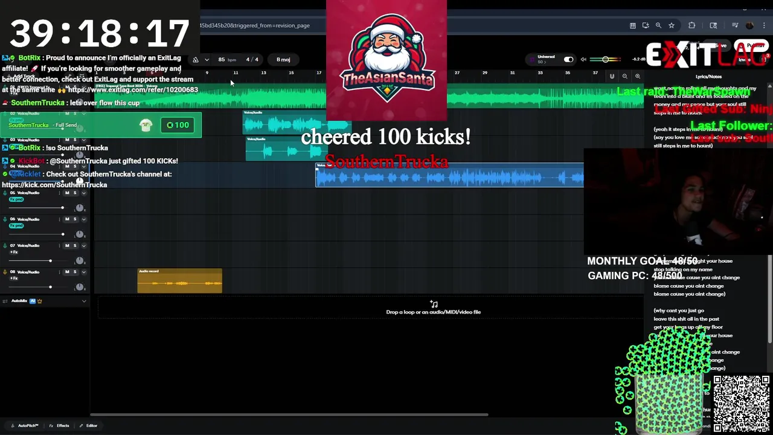Click the pan knob on track 08
773x435 pixels.
pyautogui.click(x=79, y=287)
